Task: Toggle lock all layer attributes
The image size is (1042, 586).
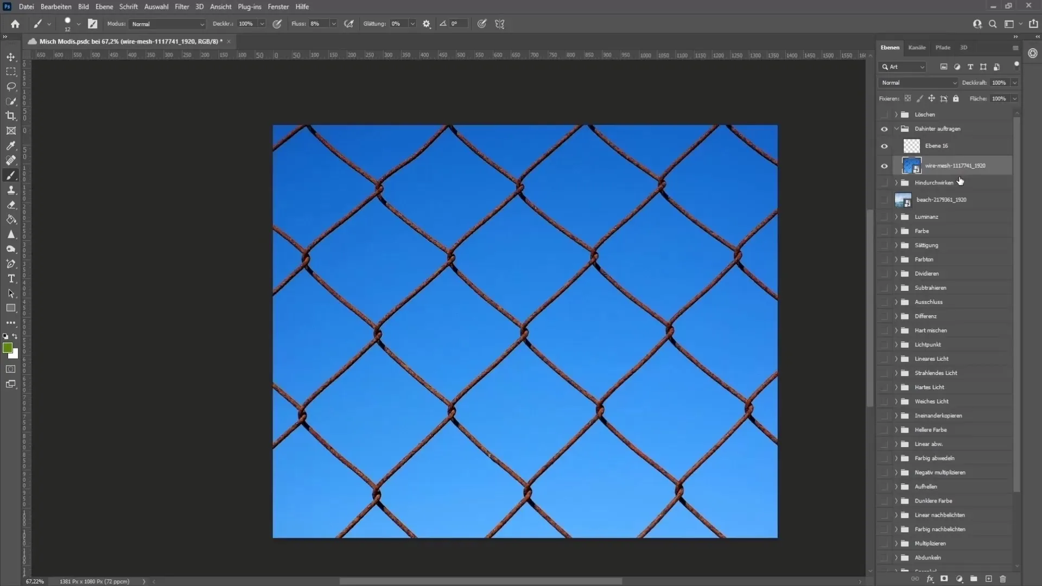Action: click(x=956, y=99)
